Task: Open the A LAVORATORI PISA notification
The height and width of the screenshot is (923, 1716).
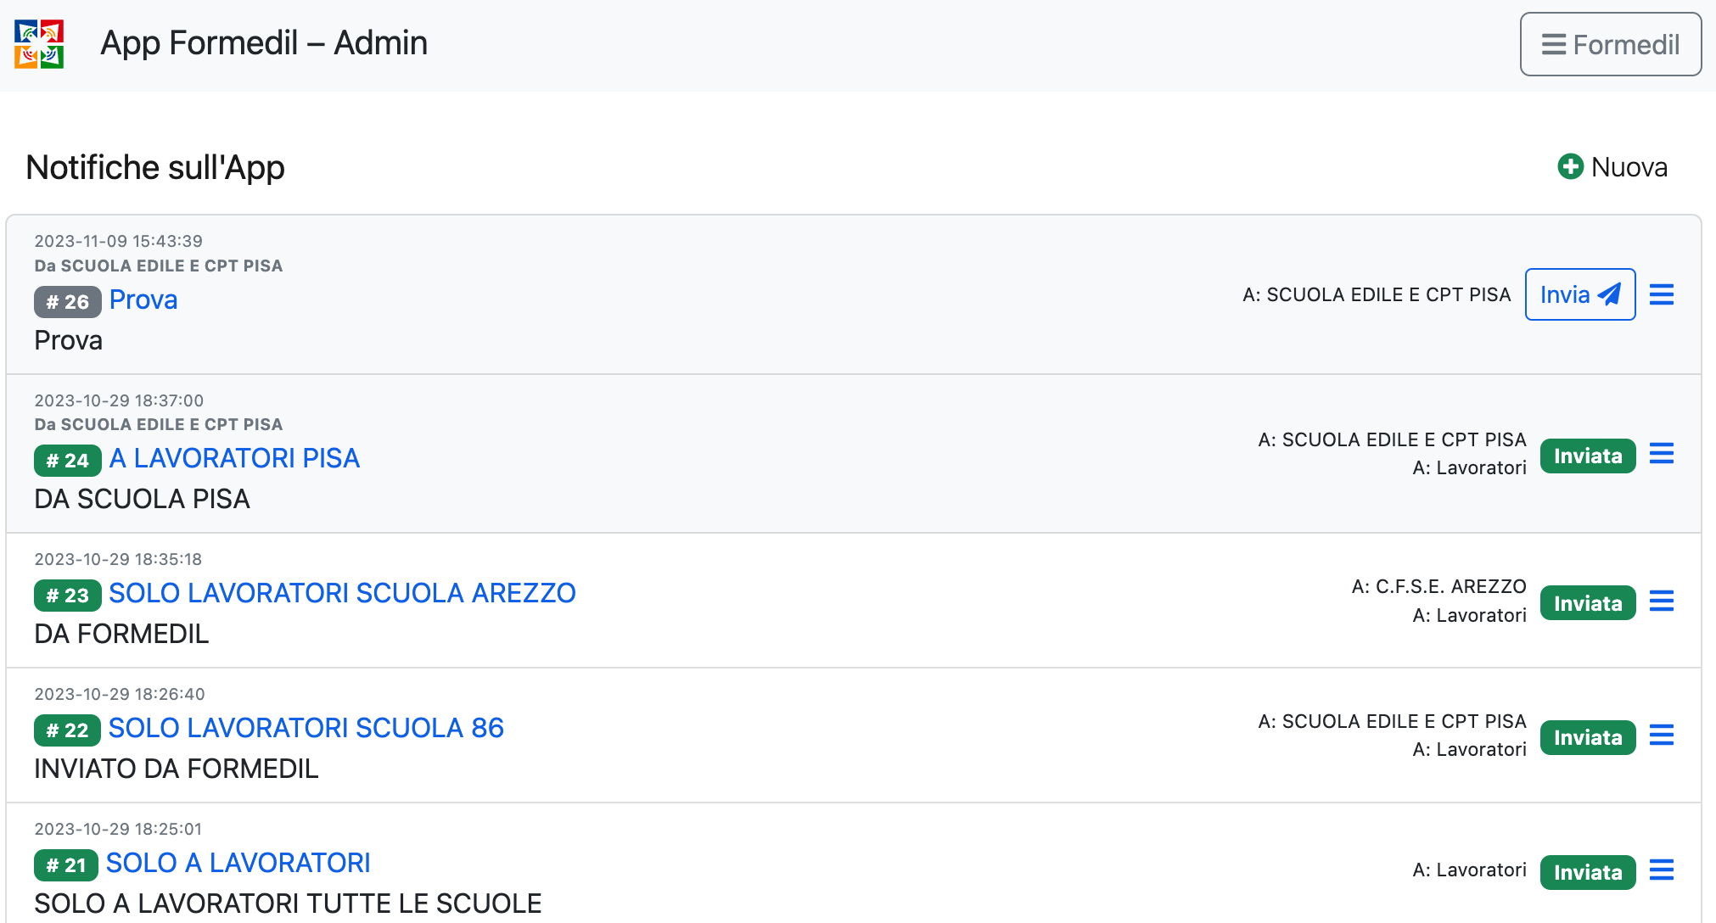Action: [234, 458]
